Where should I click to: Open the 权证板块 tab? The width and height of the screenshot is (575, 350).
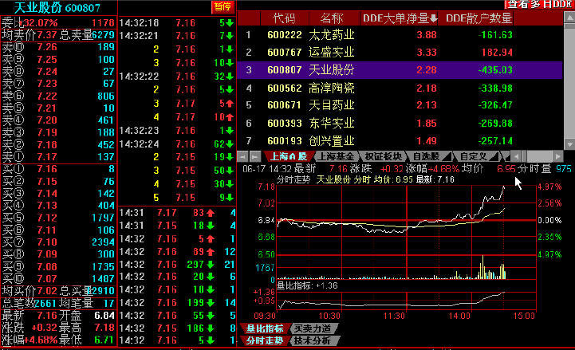(384, 156)
